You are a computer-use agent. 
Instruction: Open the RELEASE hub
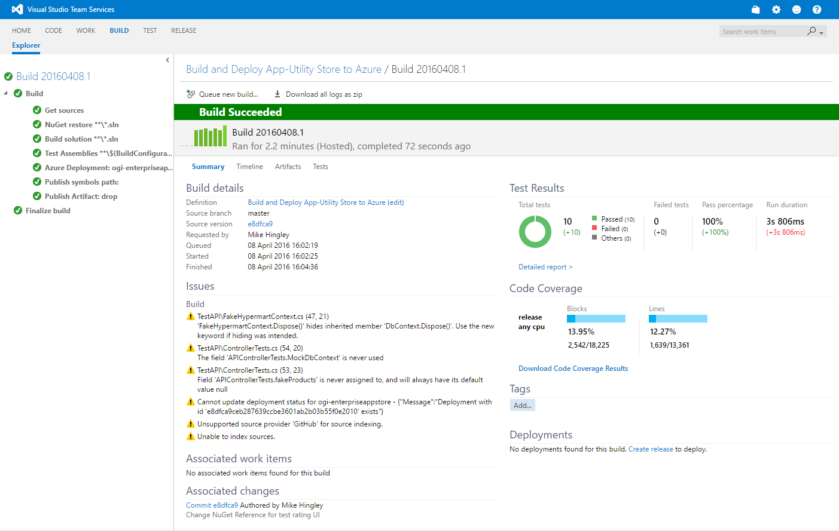(184, 30)
